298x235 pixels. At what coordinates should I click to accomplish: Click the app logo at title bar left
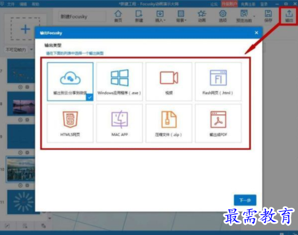pos(2,4)
